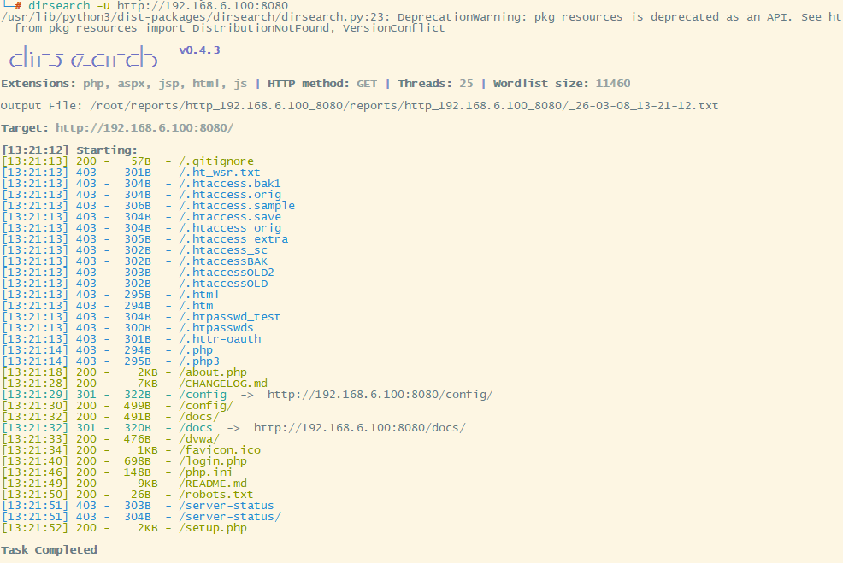
Task: Select the /.gitignore result
Action: coord(216,161)
